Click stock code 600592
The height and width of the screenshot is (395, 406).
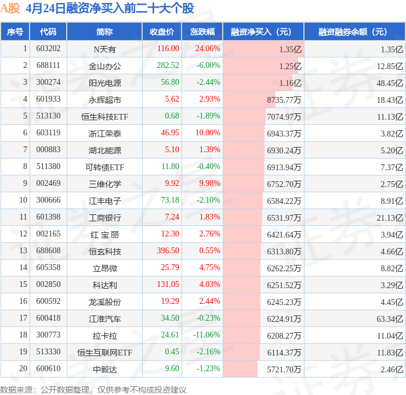pyautogui.click(x=48, y=301)
